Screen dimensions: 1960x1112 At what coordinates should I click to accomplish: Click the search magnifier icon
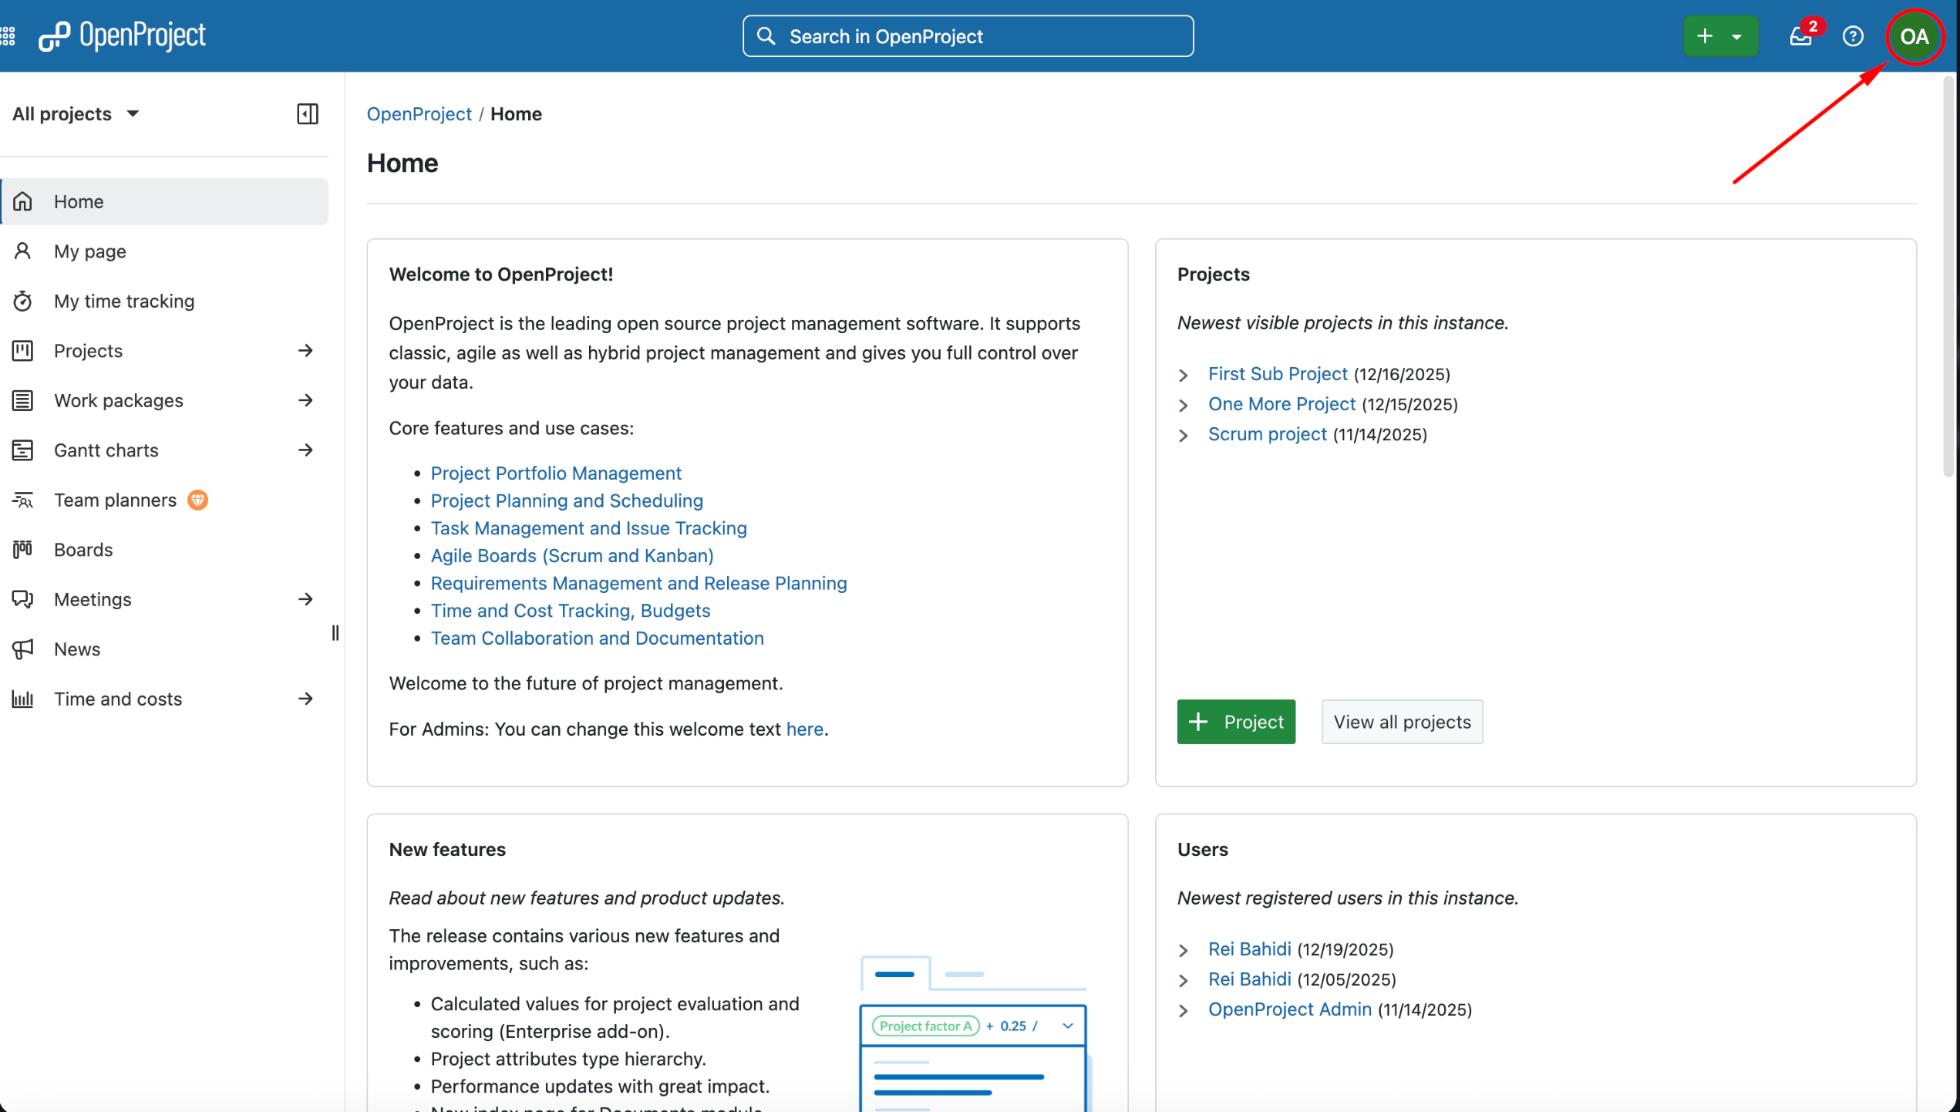coord(766,36)
